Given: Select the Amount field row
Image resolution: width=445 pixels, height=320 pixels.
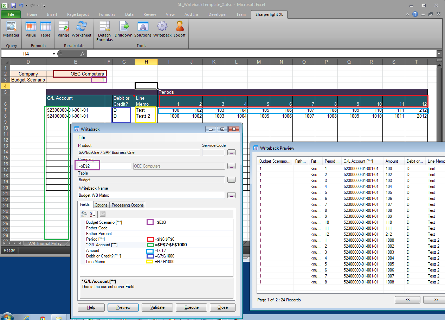Looking at the screenshot, I should [157, 250].
